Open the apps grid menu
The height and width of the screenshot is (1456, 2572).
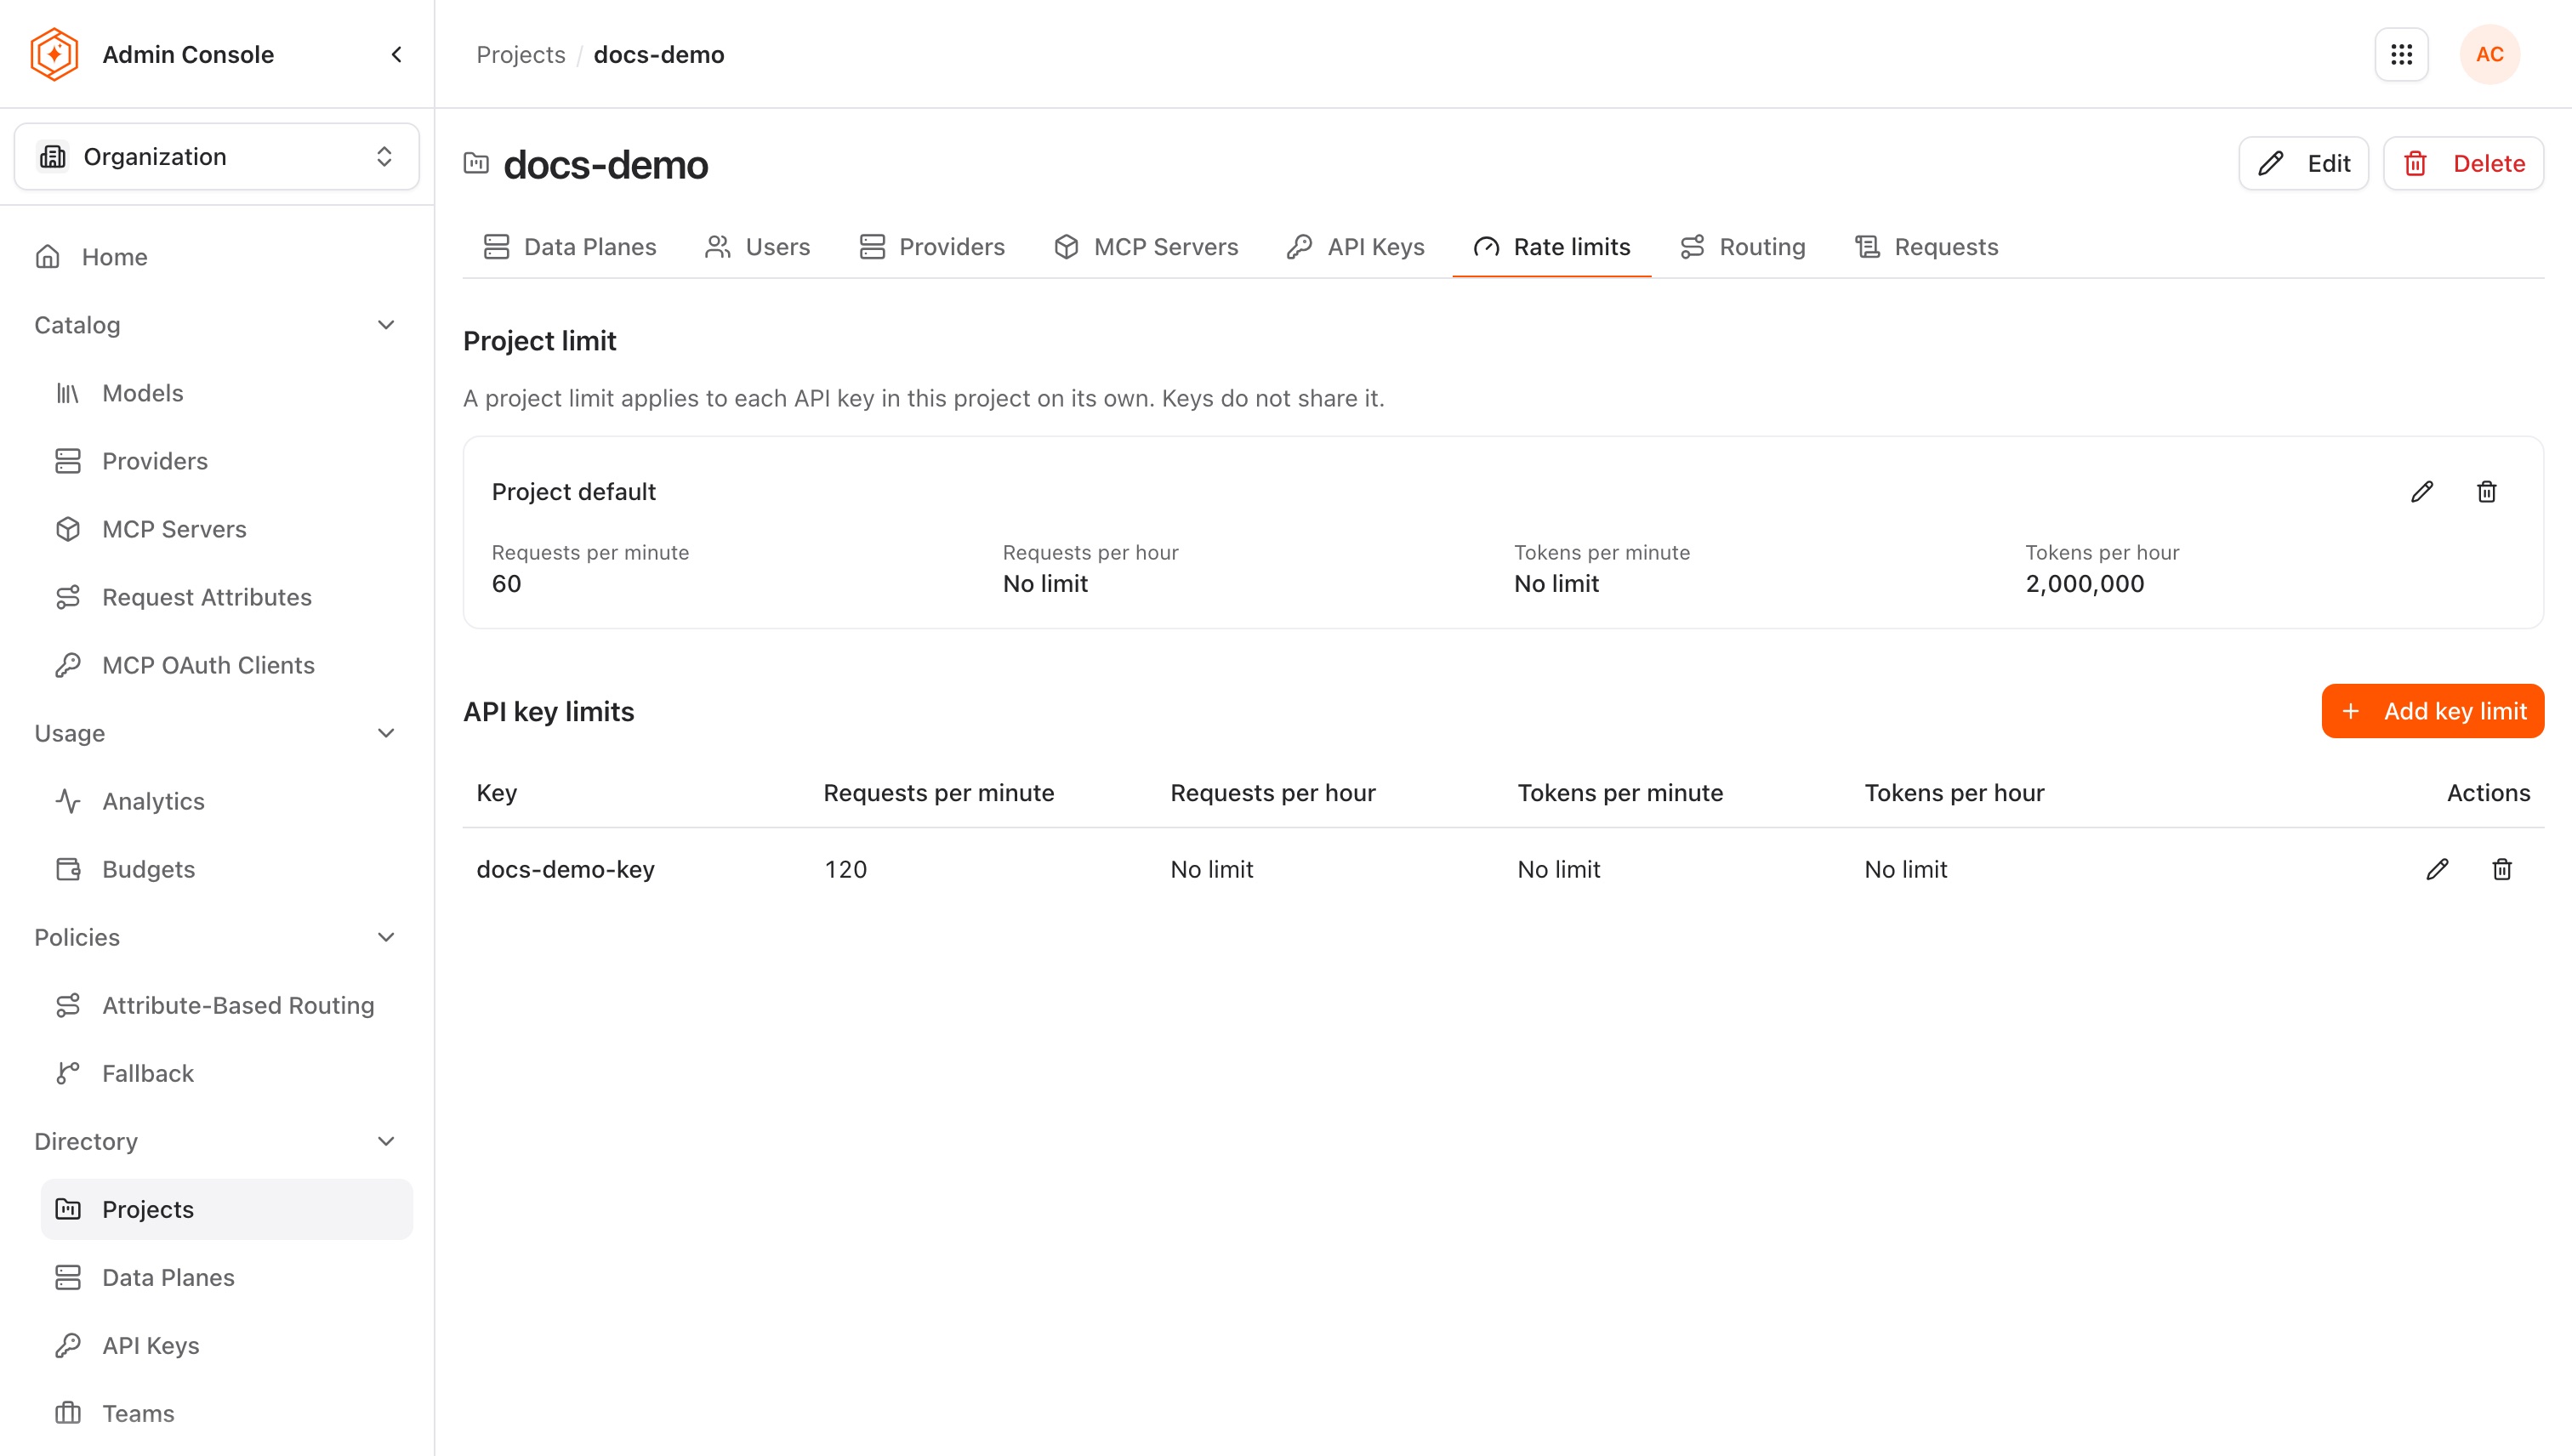coord(2401,54)
